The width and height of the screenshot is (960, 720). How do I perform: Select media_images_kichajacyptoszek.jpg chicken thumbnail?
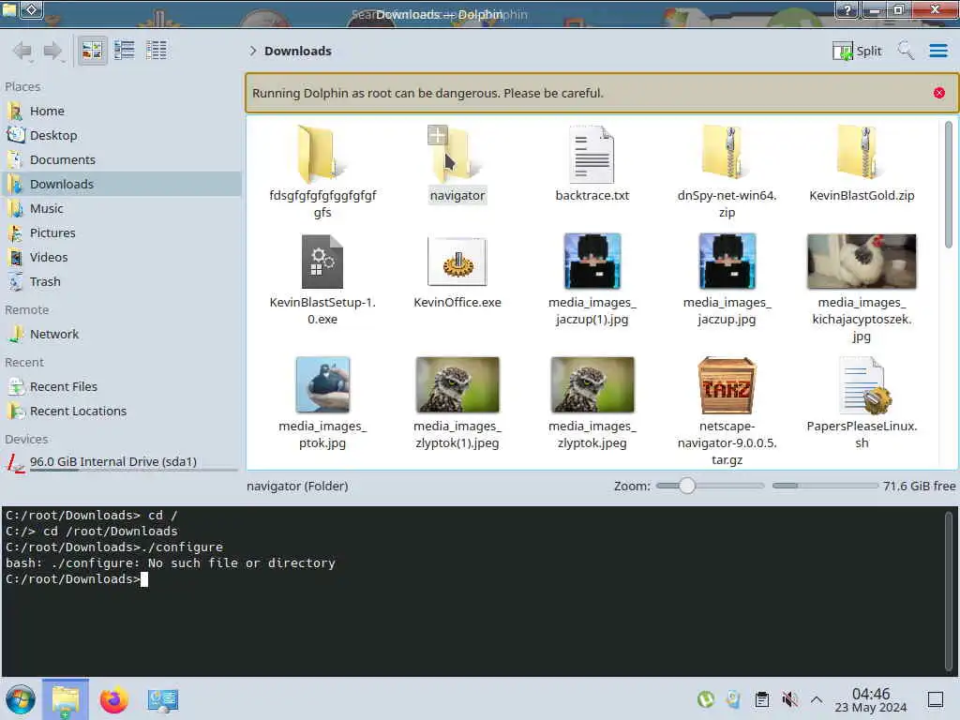click(862, 261)
